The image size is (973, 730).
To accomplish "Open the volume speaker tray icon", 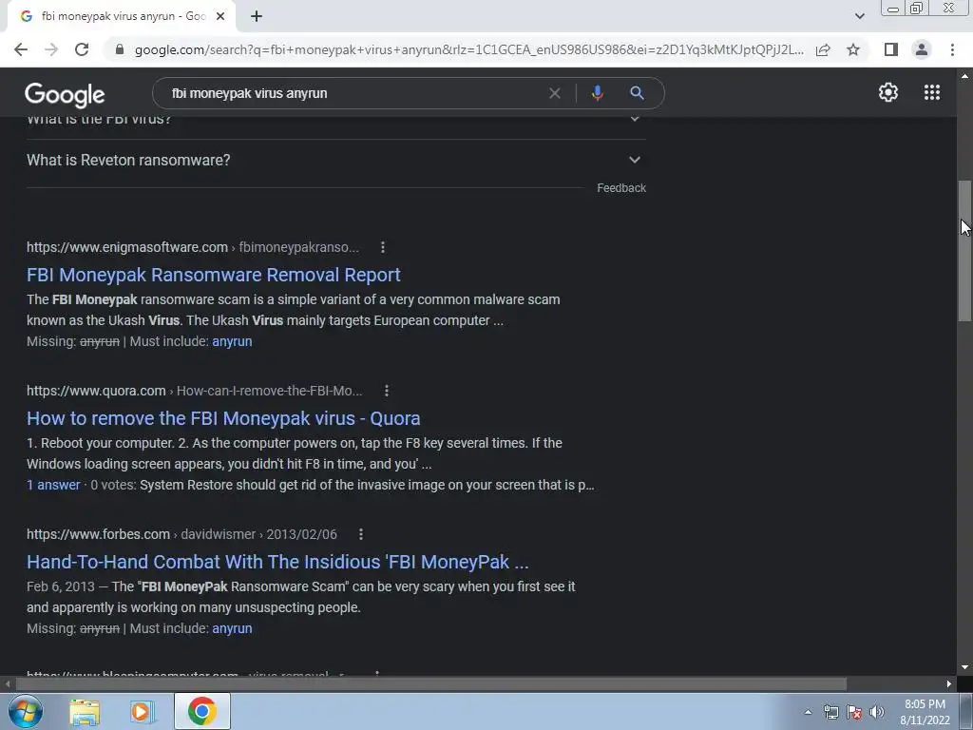I will [877, 713].
